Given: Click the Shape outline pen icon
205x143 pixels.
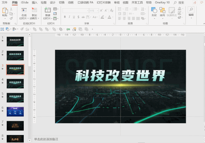Looking at the screenshot, I should coord(179,13).
